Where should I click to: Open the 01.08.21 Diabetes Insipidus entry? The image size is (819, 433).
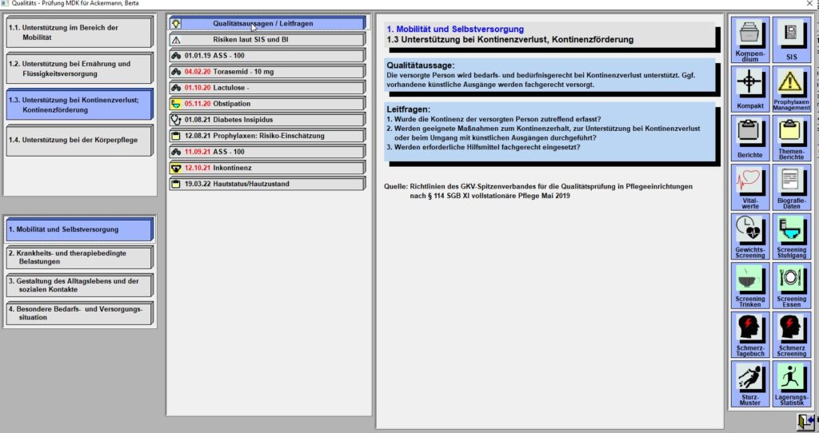click(x=268, y=120)
